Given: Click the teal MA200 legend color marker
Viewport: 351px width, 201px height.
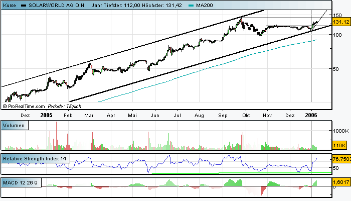Looking at the screenshot, I should [191, 6].
